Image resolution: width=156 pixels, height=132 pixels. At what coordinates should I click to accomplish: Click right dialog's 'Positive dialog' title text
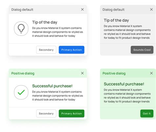click(x=114, y=73)
